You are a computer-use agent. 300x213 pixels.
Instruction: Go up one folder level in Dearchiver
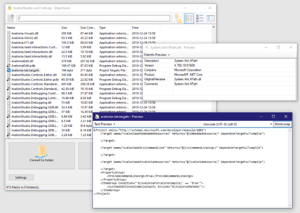(12, 18)
